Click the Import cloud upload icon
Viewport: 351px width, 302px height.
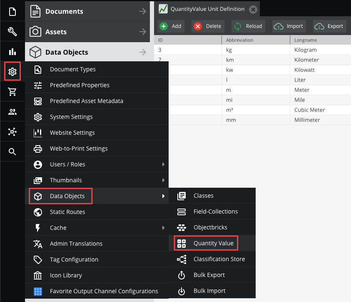[279, 26]
